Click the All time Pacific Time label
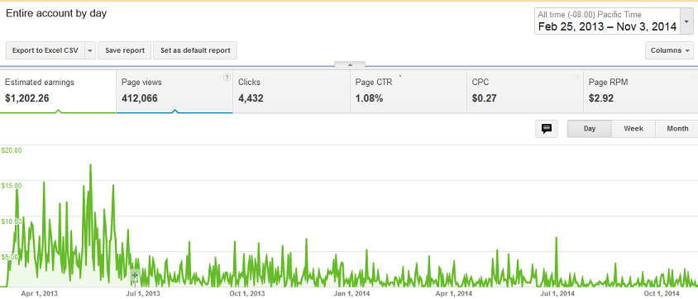 point(590,15)
